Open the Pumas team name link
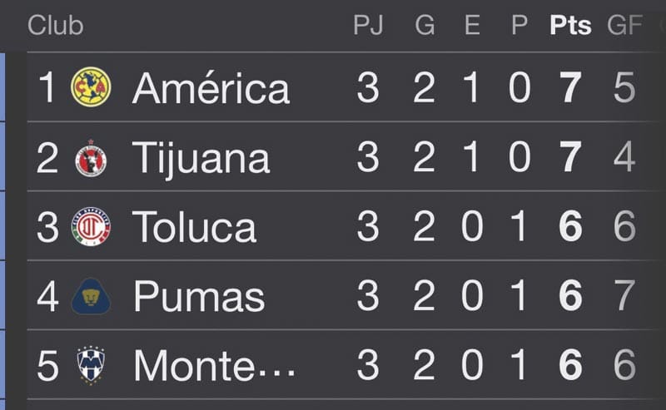This screenshot has width=666, height=410. click(199, 296)
